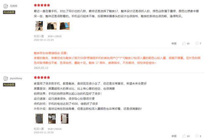Click thumbs-up icon on 凡特苏's review
The width and height of the screenshot is (210, 140).
point(184,43)
